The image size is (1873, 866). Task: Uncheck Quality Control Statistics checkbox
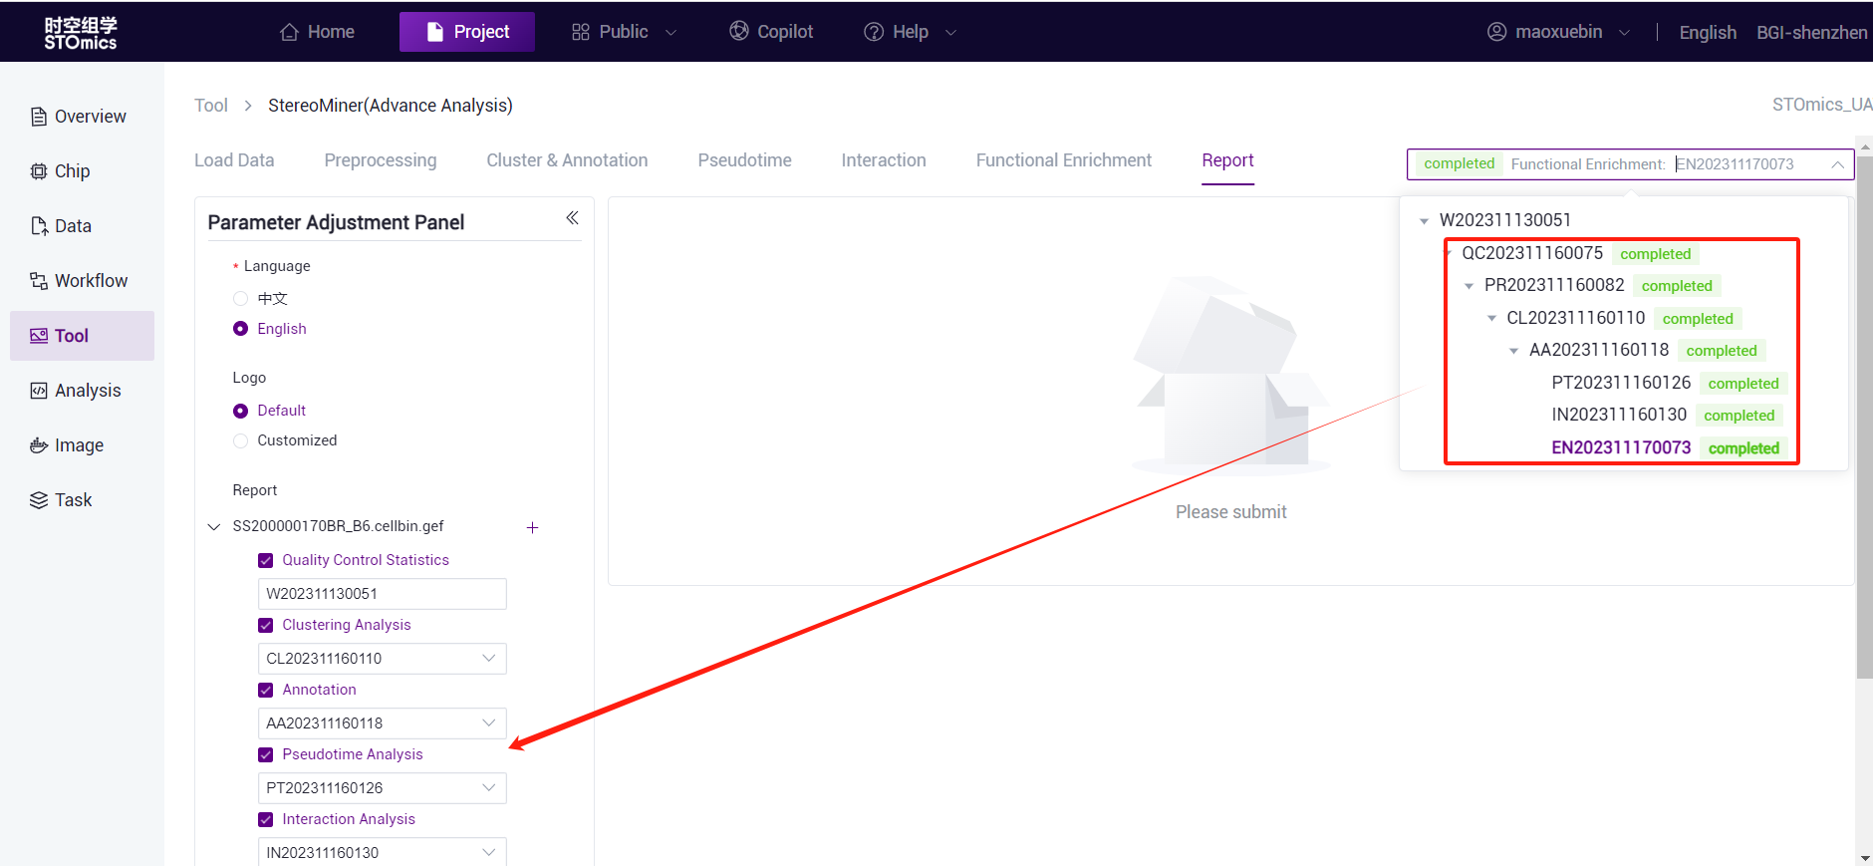click(266, 560)
